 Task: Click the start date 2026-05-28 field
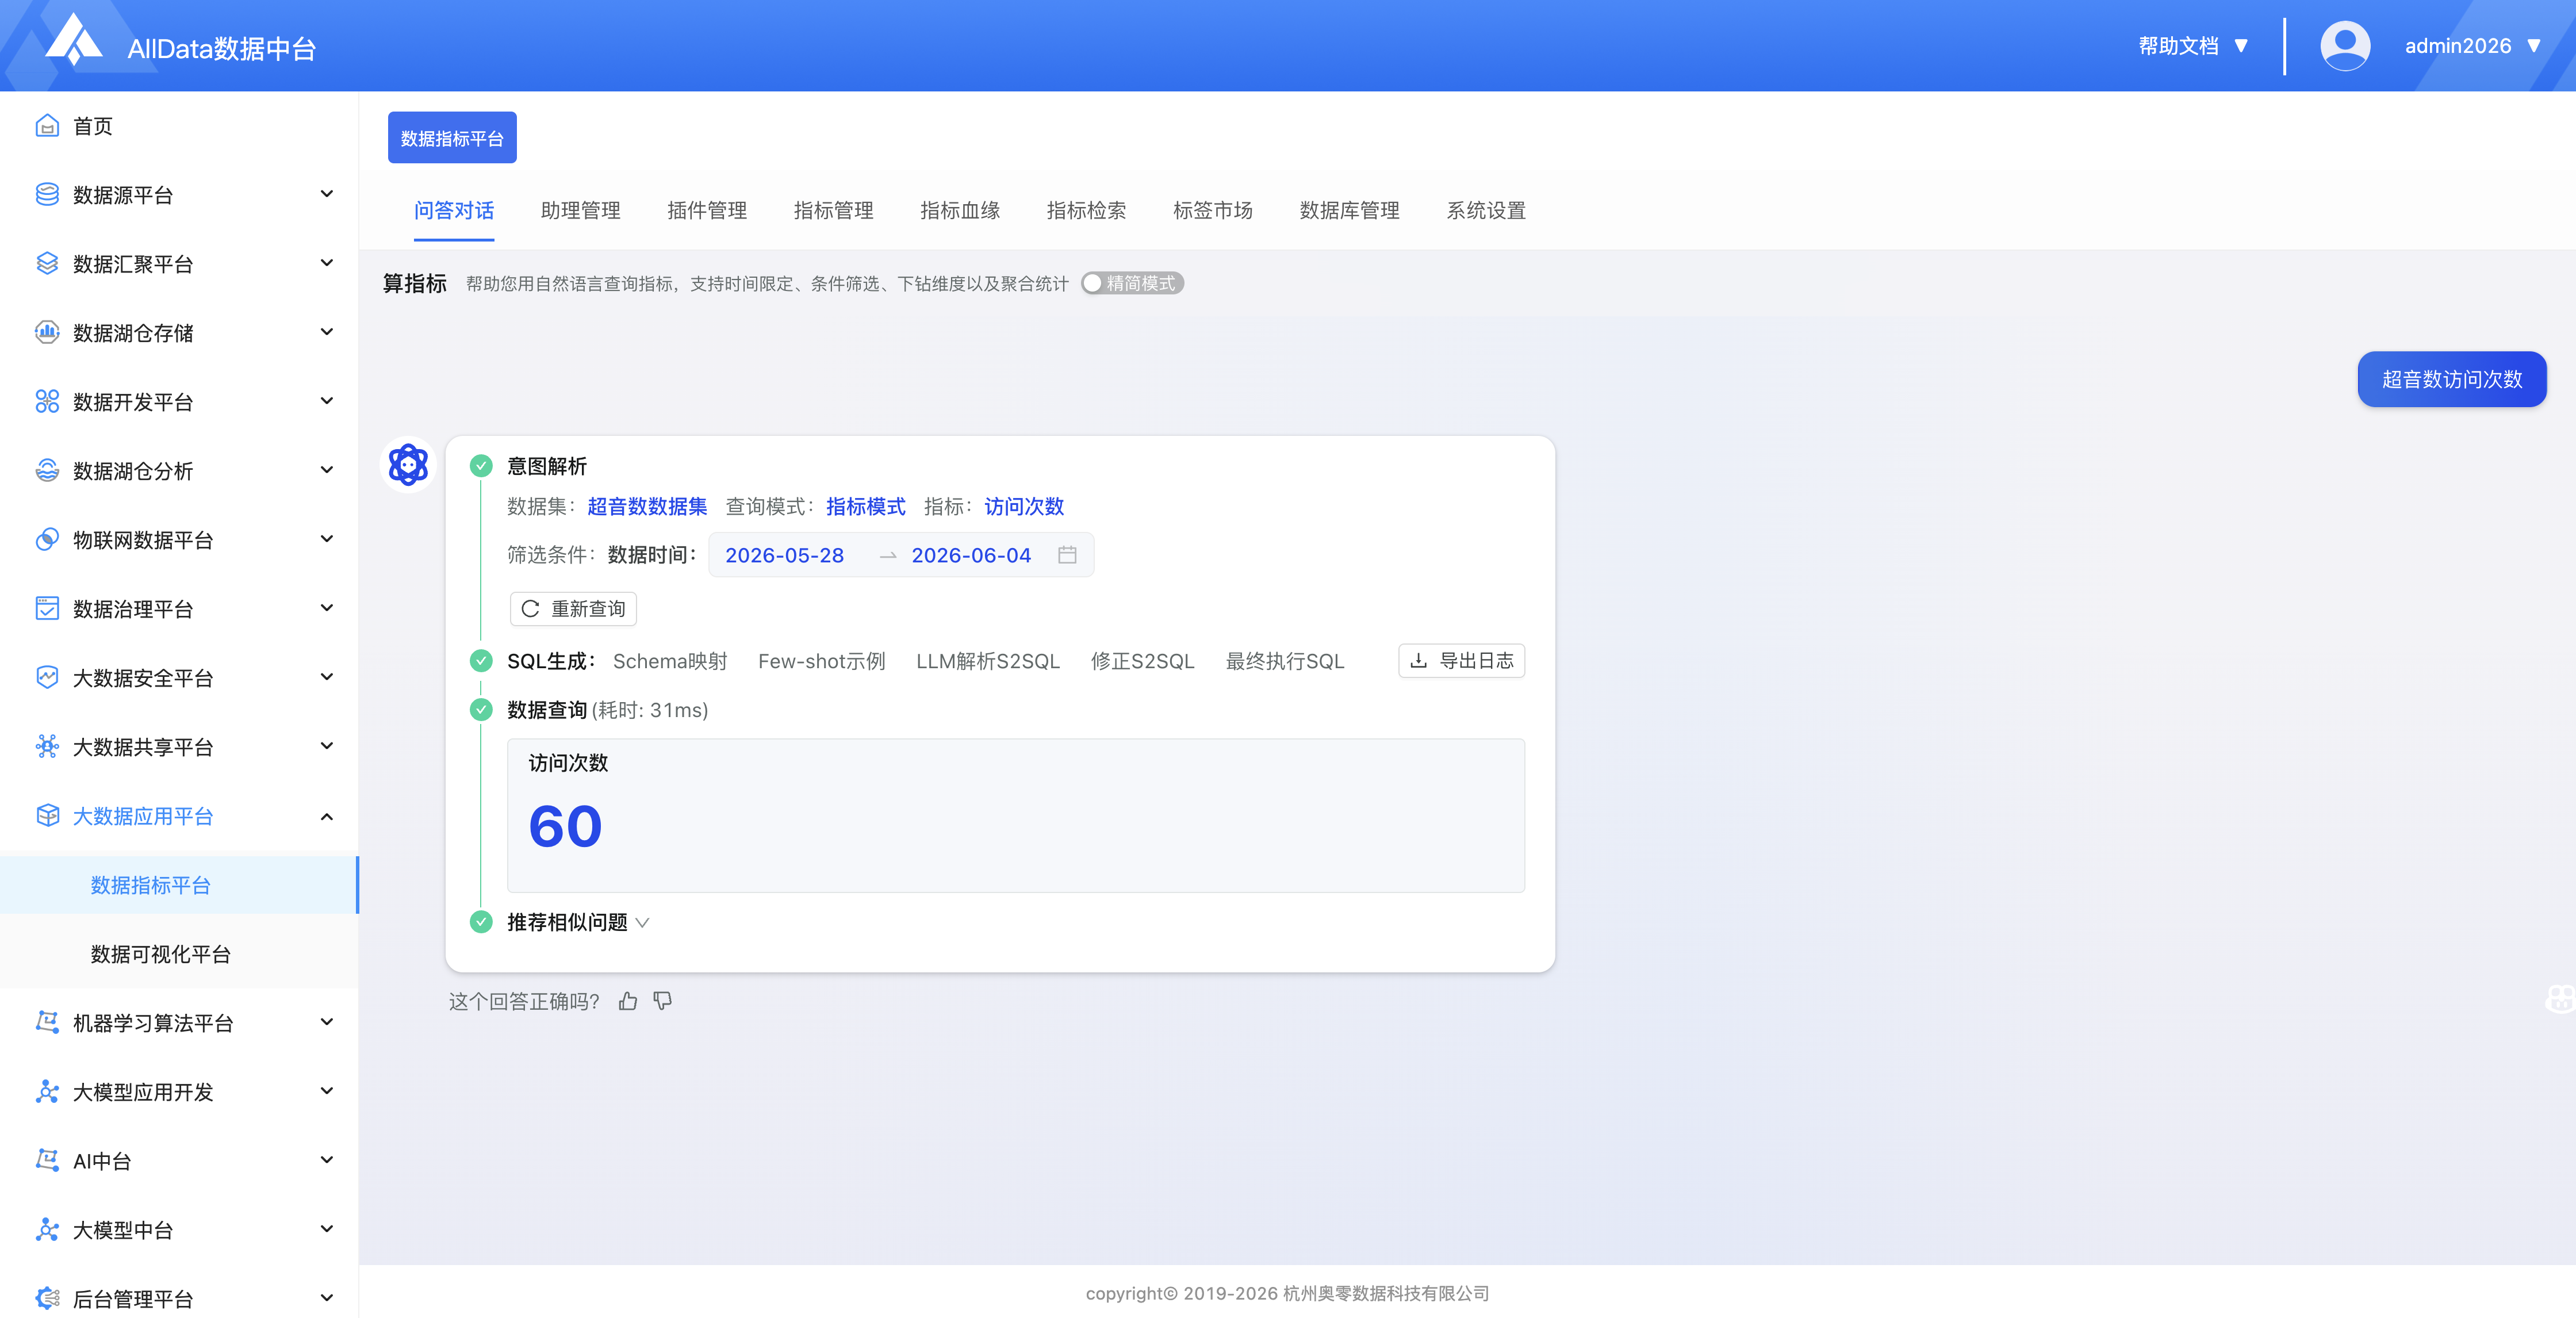point(784,556)
